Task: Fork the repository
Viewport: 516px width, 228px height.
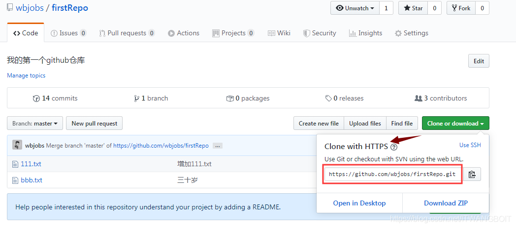Action: (461, 8)
